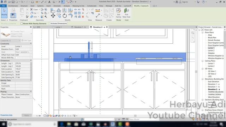Enable Moves With Nearby Elements checkbox
This screenshot has height=127, width=226.
pos(22,24)
